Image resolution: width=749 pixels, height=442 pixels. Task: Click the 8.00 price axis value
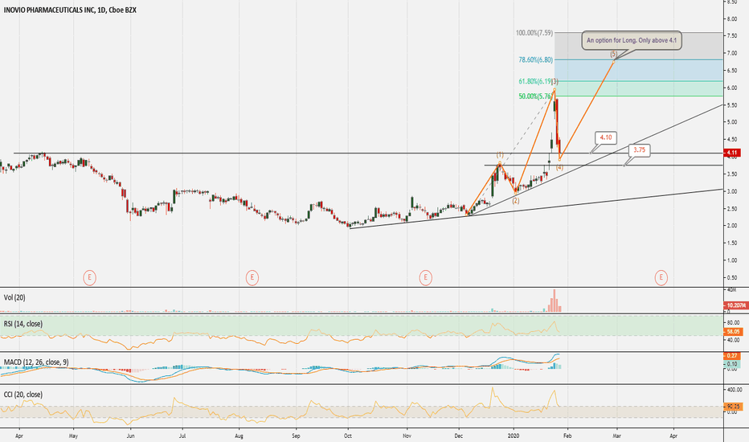click(x=731, y=19)
